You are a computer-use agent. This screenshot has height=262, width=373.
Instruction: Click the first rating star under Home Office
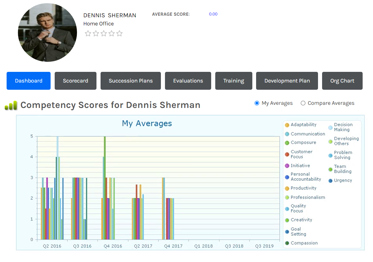[x=88, y=34]
